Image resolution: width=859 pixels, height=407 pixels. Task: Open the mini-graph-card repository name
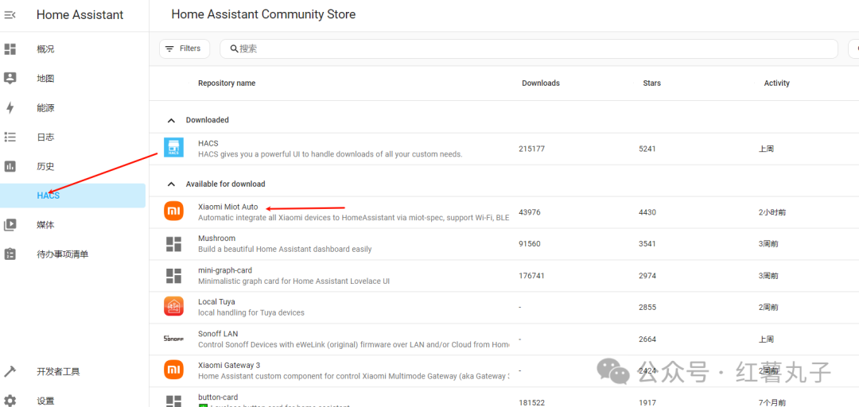225,270
